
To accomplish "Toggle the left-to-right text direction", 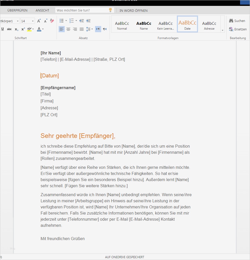I will (98, 29).
